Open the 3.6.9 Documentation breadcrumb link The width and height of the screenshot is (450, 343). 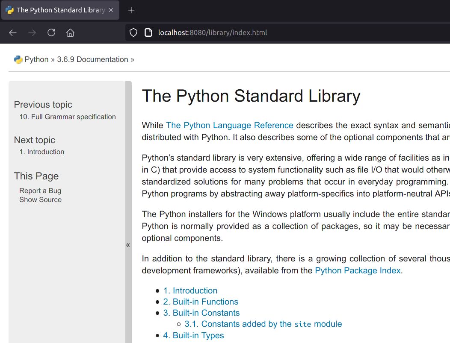tap(92, 60)
